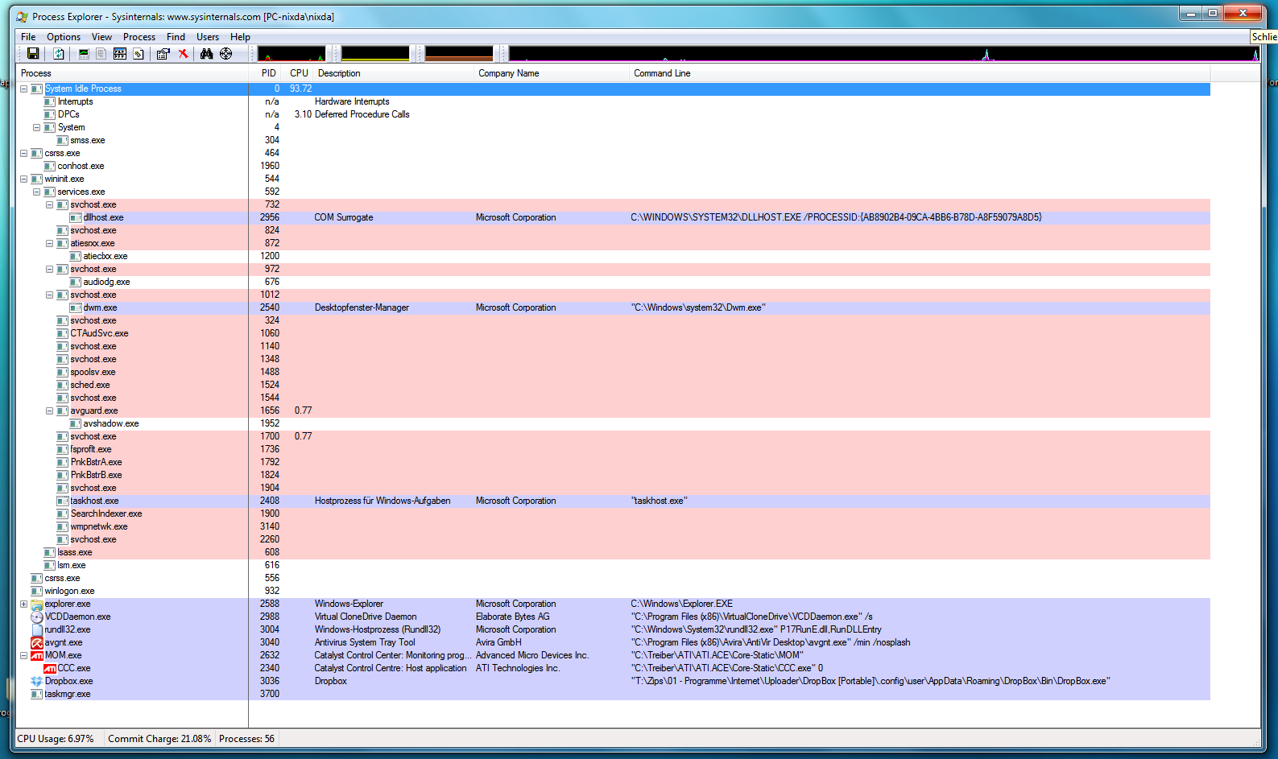Viewport: 1278px width, 759px height.
Task: Collapse the System node in tree
Action: click(36, 127)
